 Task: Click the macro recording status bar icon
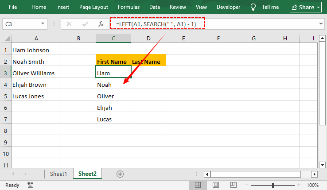click(30, 185)
